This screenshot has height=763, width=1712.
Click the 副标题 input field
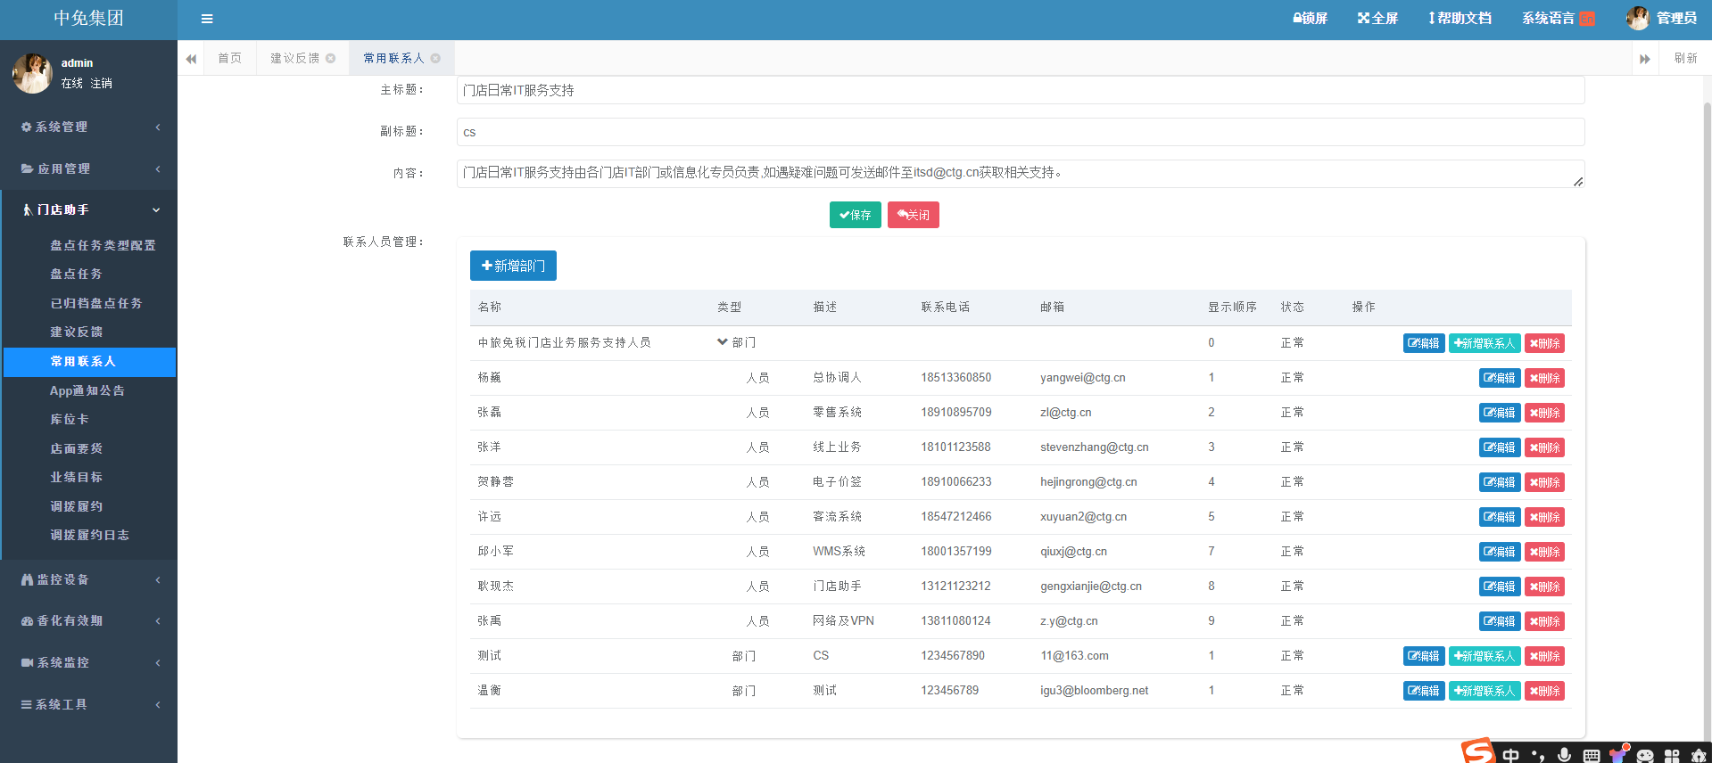(1020, 132)
